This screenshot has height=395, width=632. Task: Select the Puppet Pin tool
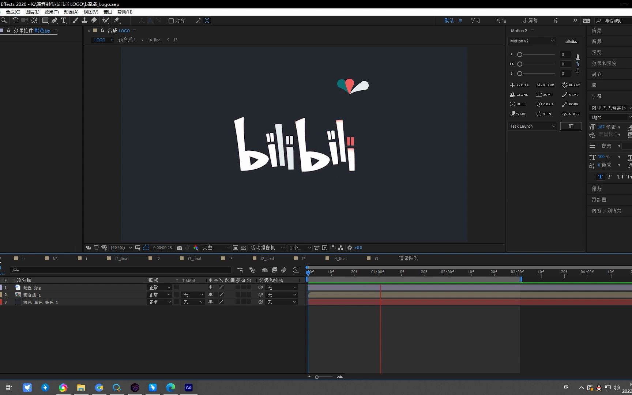(x=117, y=20)
